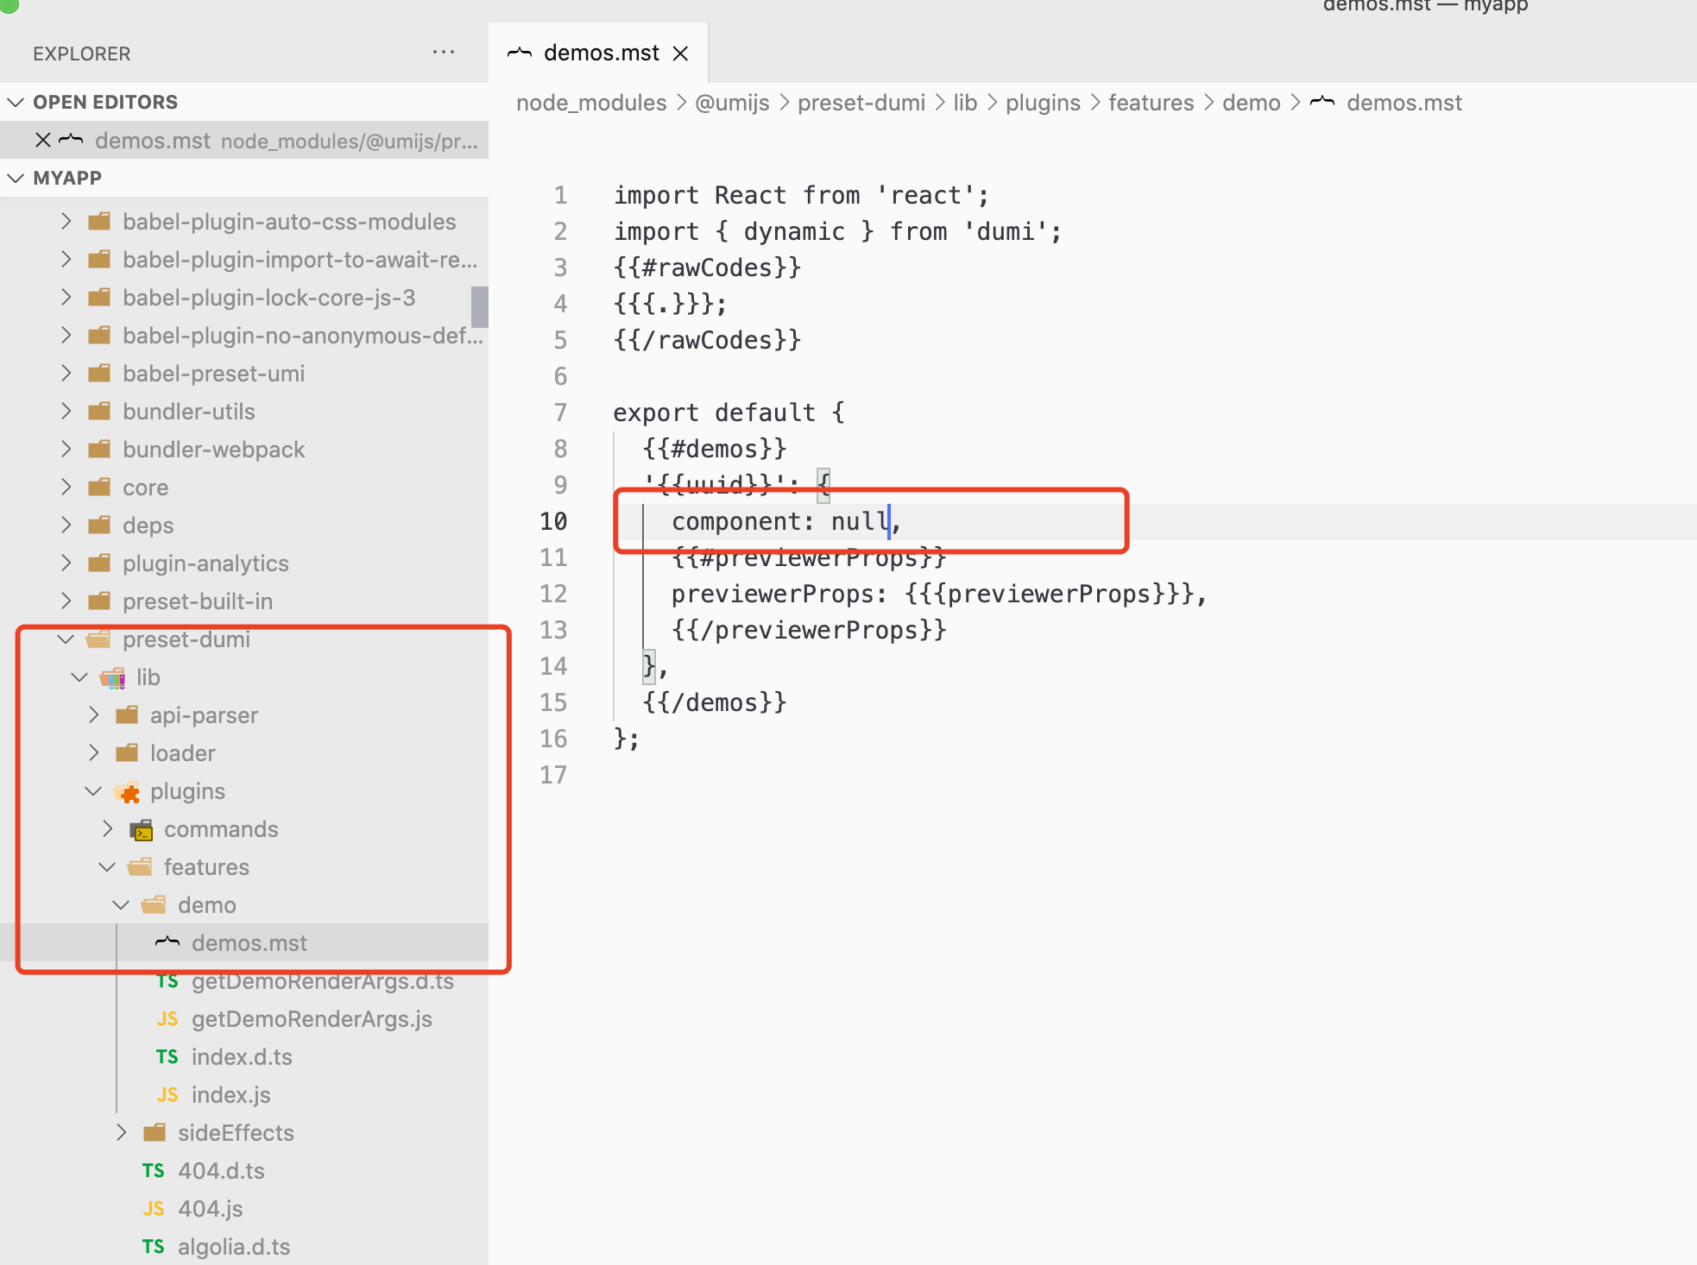Expand the babel-plugin-auto-css-modules folder
This screenshot has height=1265, width=1697.
66,221
